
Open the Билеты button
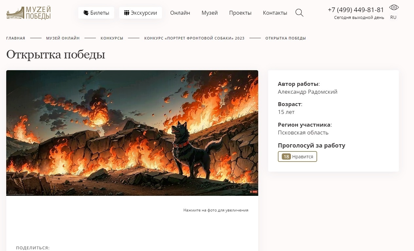coord(96,13)
